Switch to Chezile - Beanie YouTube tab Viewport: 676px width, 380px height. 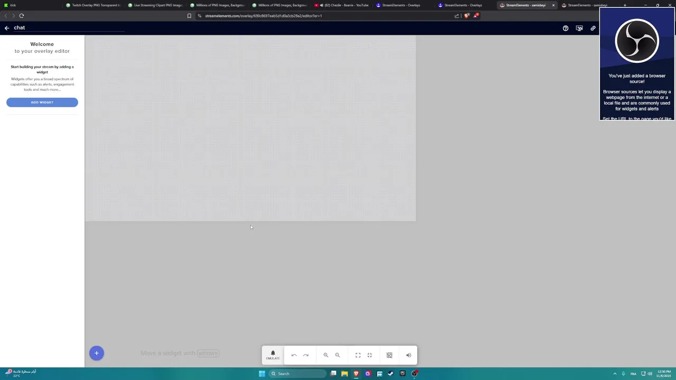342,5
